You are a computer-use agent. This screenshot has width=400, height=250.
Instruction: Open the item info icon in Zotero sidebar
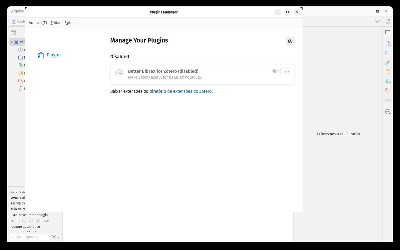coord(388,44)
